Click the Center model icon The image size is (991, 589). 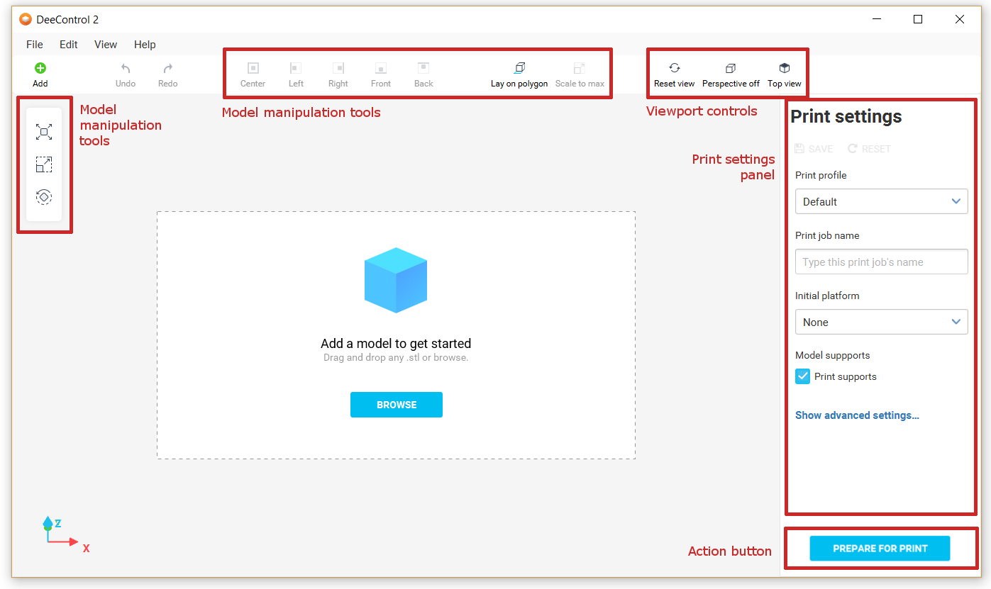tap(253, 69)
